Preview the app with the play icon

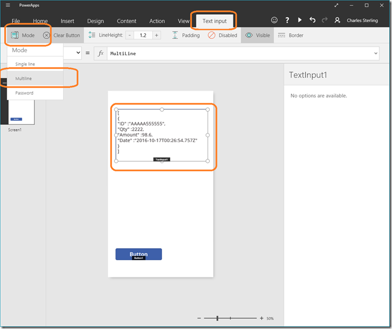point(299,20)
